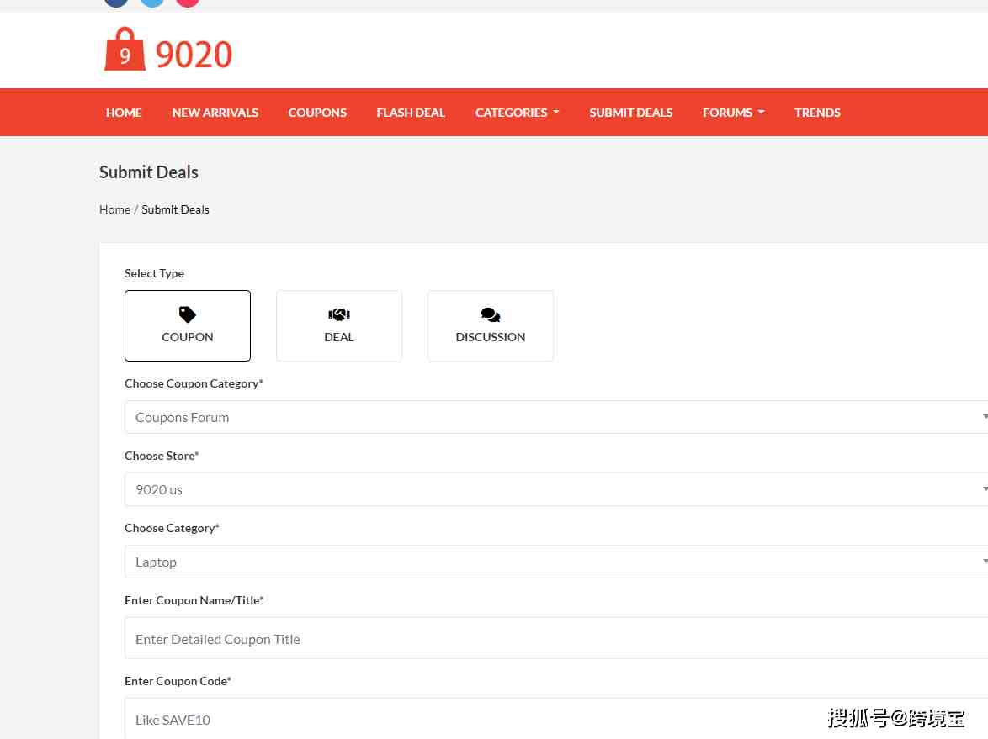Select the DISCUSSION type option

(491, 325)
